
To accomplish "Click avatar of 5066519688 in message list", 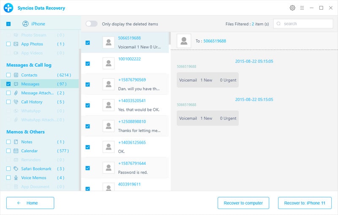I will pyautogui.click(x=109, y=42).
